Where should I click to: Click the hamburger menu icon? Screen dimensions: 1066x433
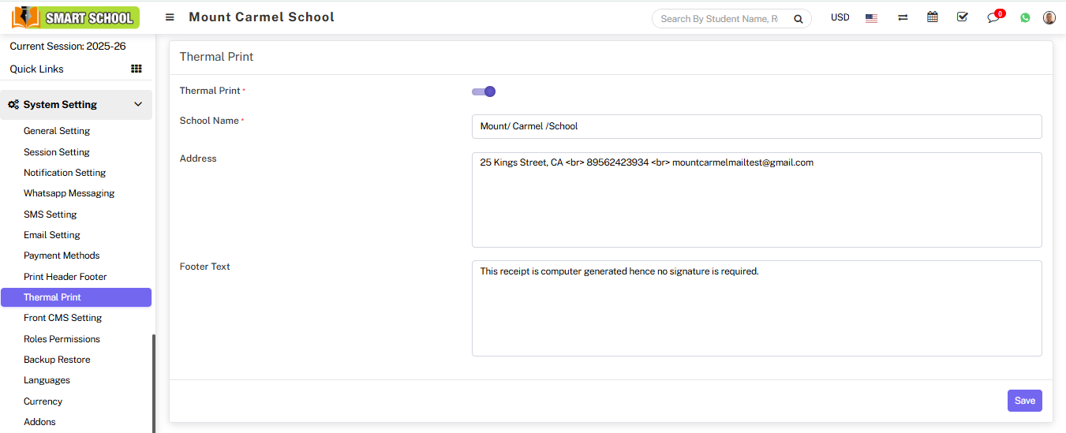(x=170, y=17)
